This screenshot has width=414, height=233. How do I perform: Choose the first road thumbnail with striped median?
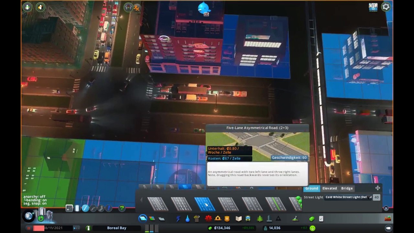coord(158,204)
